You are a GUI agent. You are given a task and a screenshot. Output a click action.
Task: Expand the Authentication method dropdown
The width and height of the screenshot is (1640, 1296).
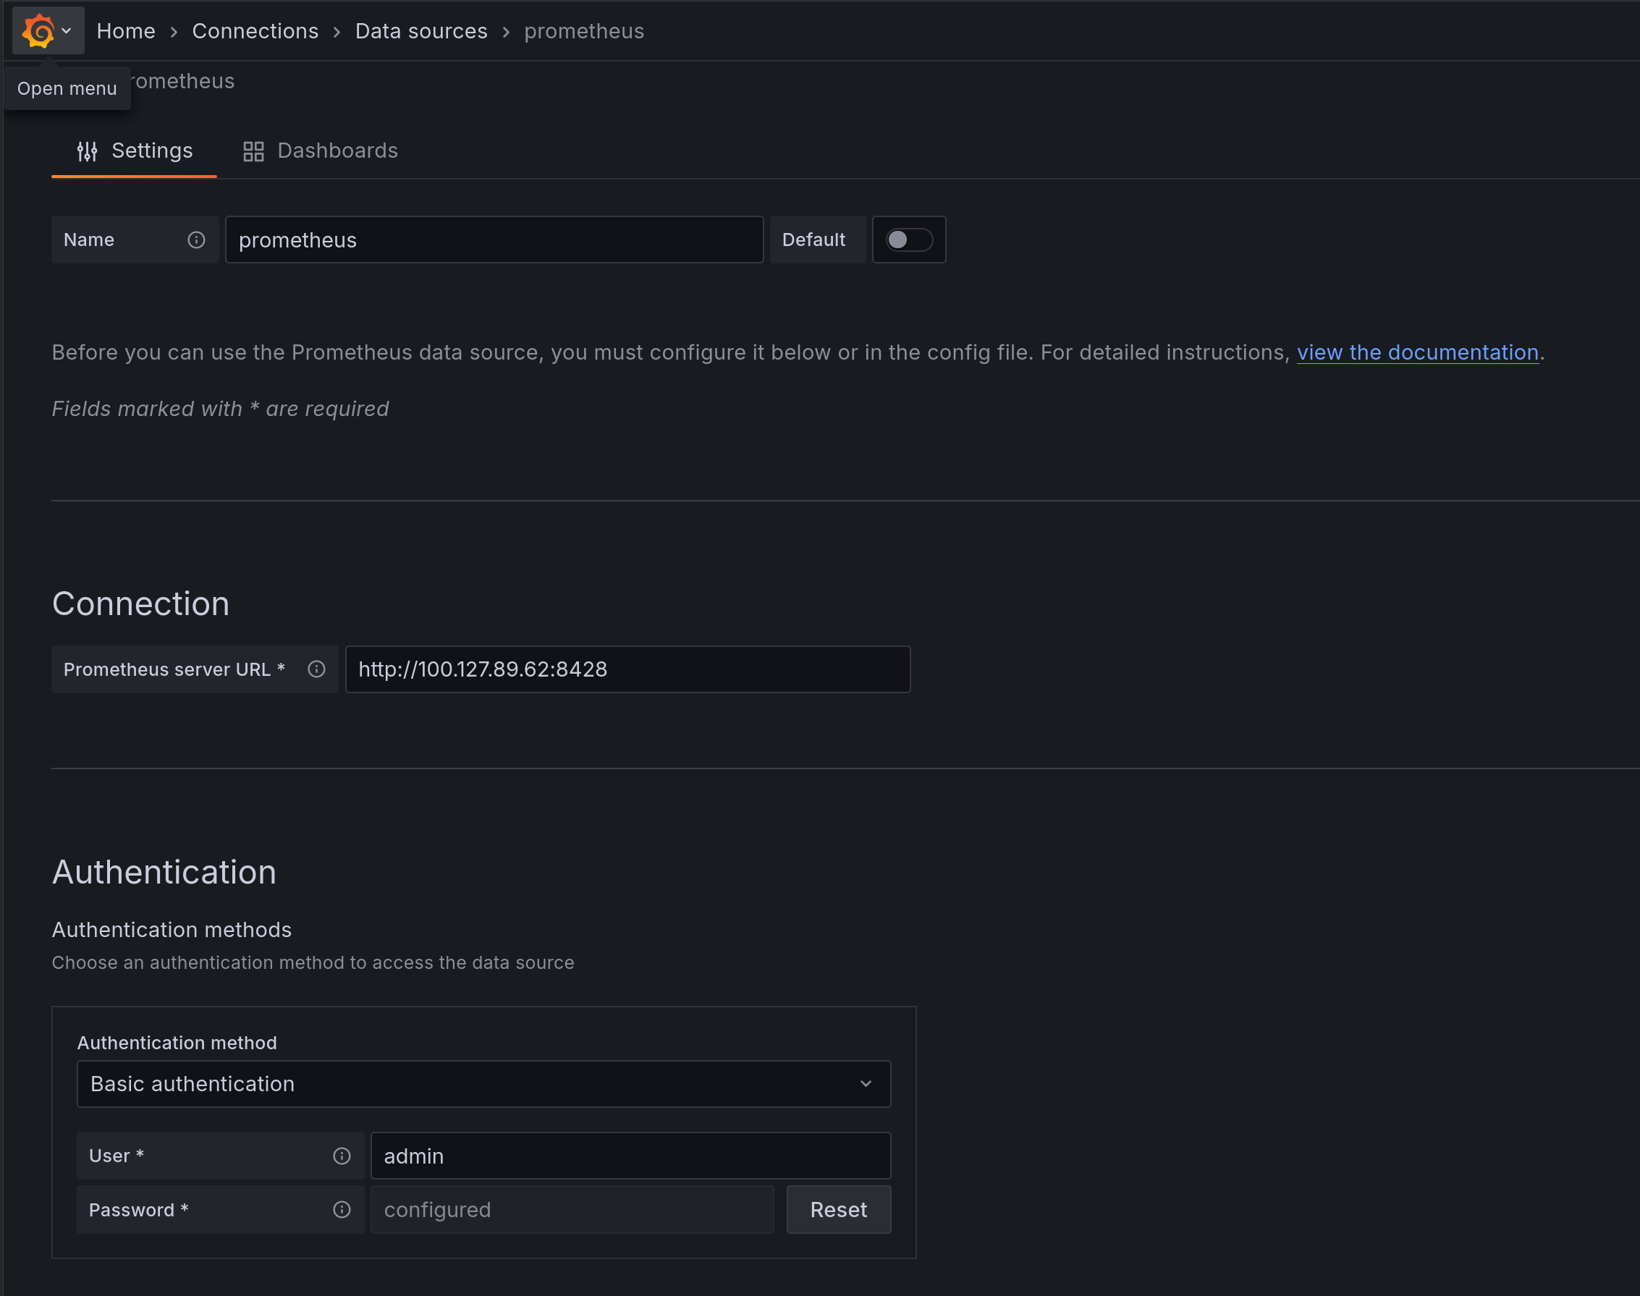(x=483, y=1083)
